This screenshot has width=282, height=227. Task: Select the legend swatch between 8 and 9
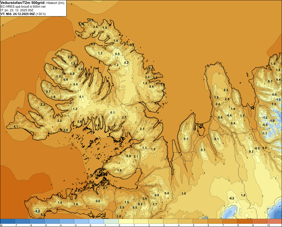[x=245, y=221]
